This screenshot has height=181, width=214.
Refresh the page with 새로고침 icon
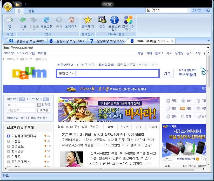tap(46, 20)
